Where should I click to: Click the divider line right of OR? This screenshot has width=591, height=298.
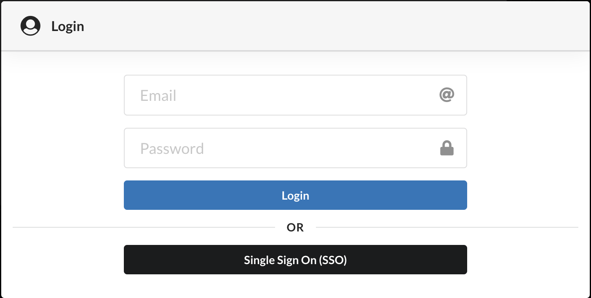coord(445,227)
